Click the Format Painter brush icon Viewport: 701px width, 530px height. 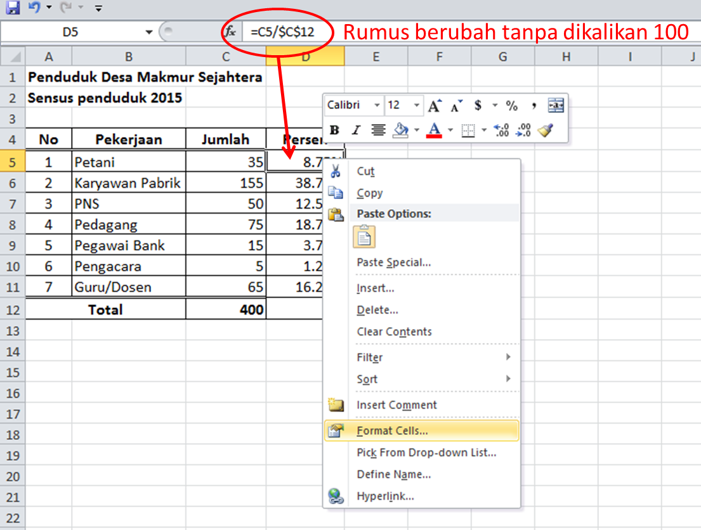click(x=546, y=130)
